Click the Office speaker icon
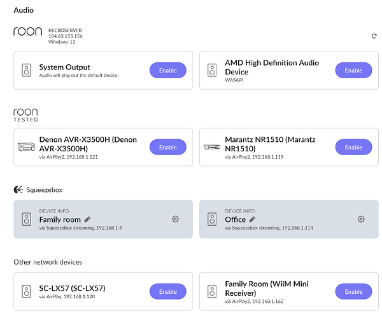 [212, 219]
